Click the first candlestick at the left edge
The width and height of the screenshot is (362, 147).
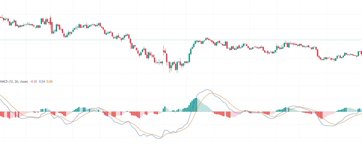pos(1,17)
